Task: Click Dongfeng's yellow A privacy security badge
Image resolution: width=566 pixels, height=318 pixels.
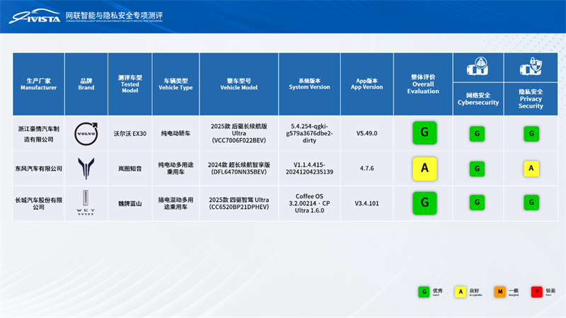Action: point(531,168)
